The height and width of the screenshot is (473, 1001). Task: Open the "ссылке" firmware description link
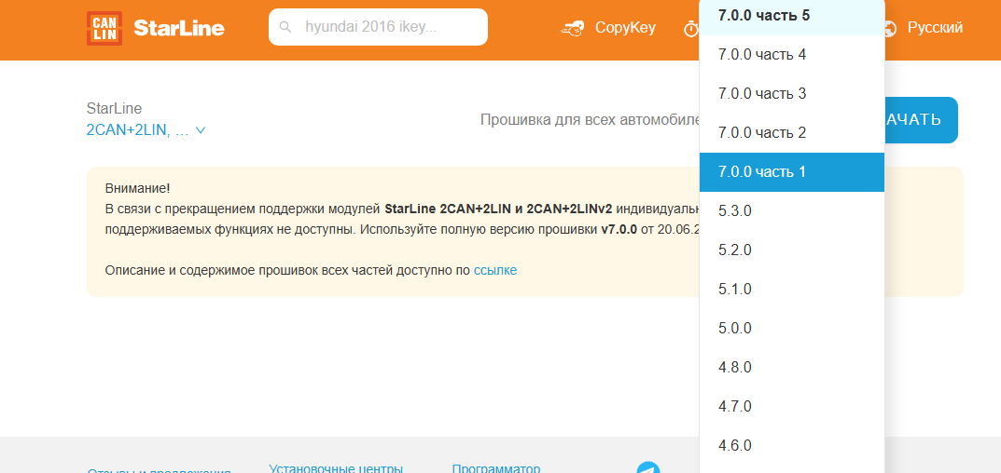point(494,270)
